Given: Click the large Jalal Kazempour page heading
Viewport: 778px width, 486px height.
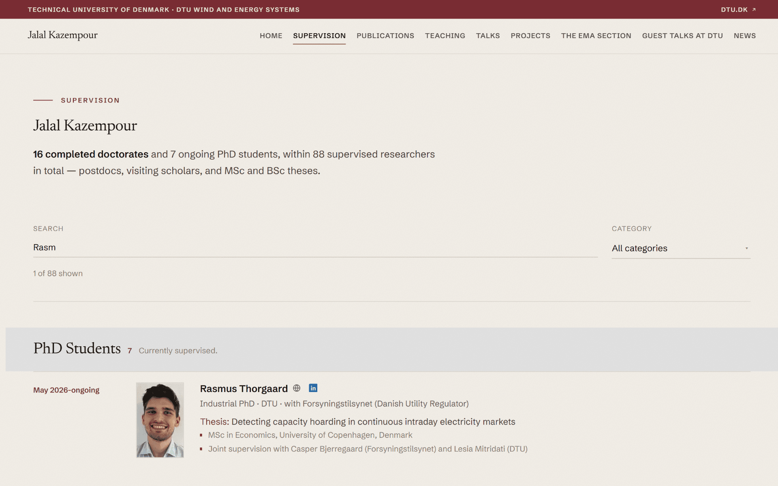Looking at the screenshot, I should [85, 126].
